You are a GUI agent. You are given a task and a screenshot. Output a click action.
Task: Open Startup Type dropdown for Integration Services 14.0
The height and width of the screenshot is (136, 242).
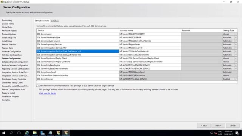(x=236, y=48)
